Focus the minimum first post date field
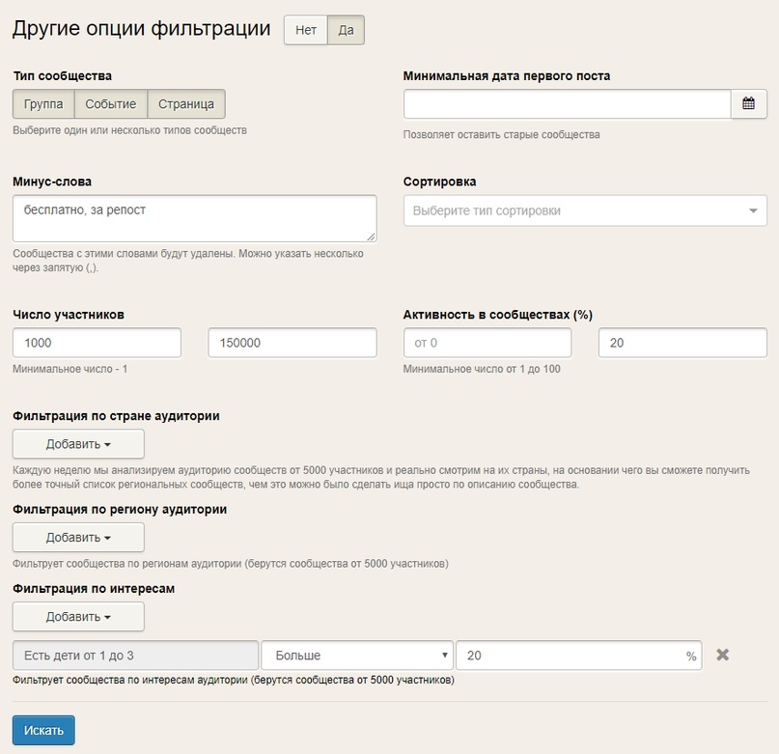 coord(568,104)
